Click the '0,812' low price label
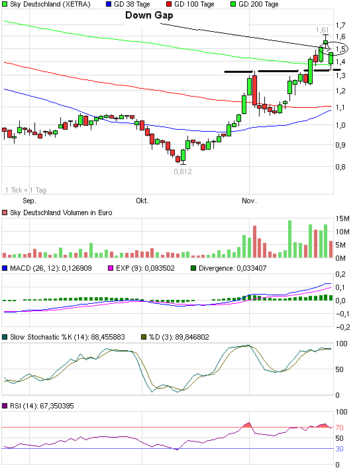 tap(183, 171)
